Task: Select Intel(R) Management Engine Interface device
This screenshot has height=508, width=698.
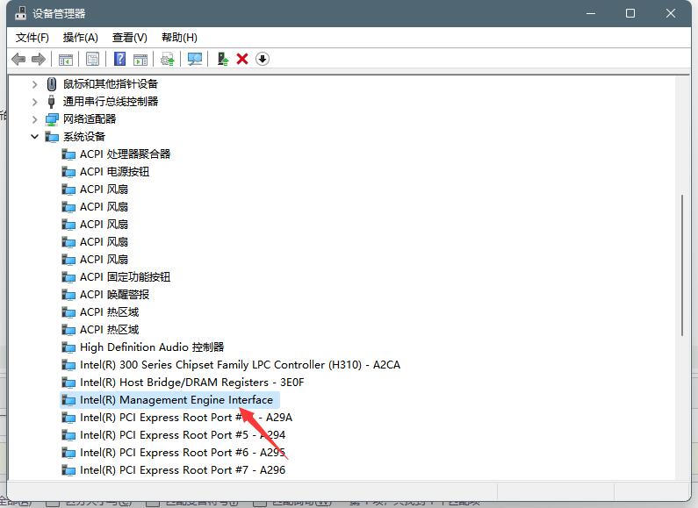Action: [x=176, y=400]
